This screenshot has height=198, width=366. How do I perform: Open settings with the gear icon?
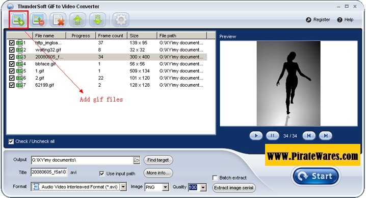point(121,19)
